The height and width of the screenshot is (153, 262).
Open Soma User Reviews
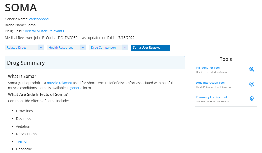tap(150, 48)
